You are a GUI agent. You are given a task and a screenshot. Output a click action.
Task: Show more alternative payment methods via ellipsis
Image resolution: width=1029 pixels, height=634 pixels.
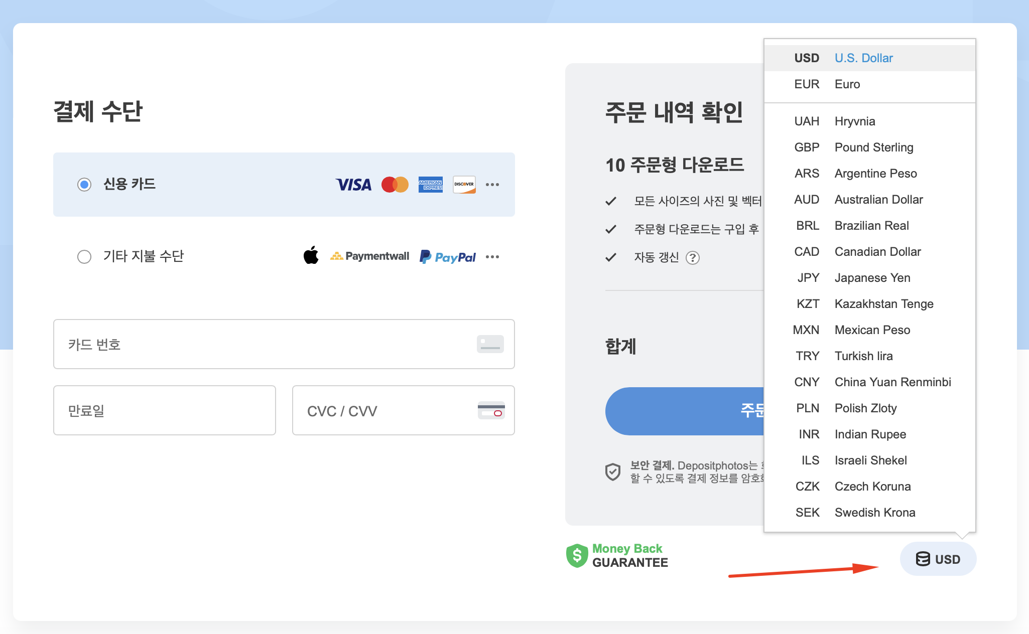click(492, 257)
